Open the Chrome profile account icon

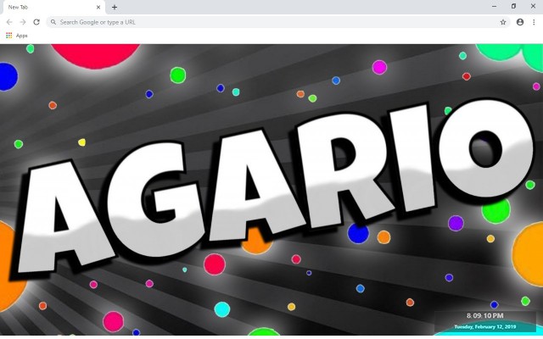[520, 22]
